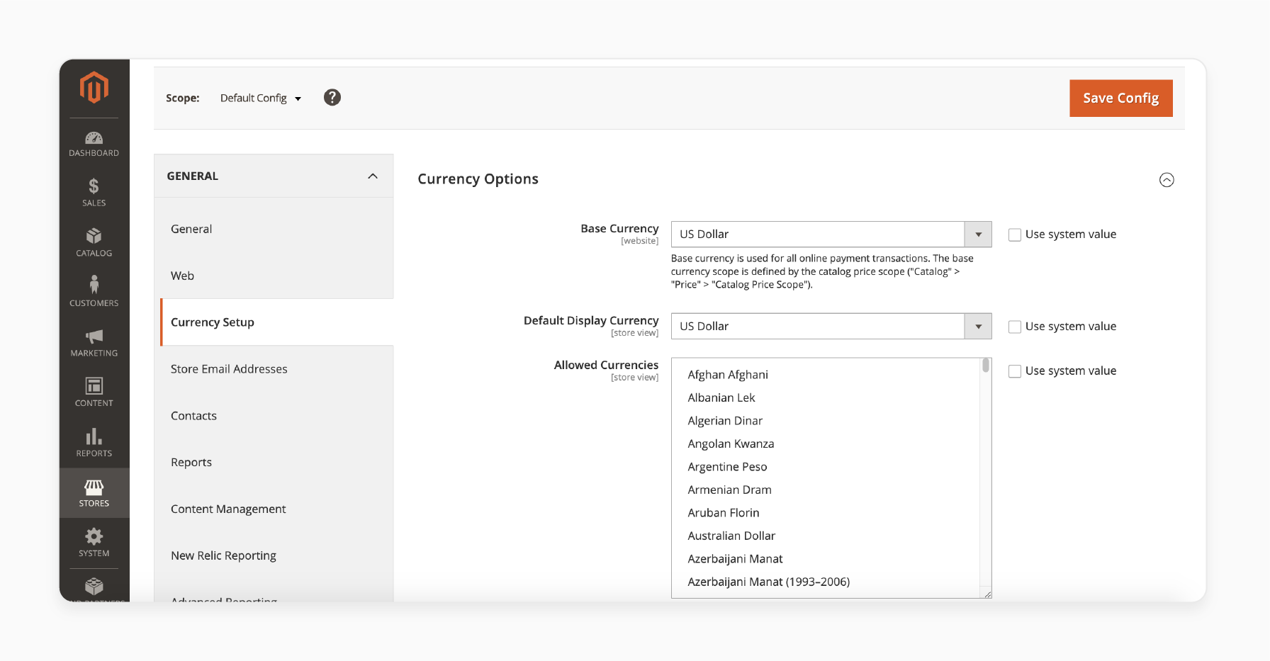Click the Allowed Currencies list scrollbar thumb
Viewport: 1270px width, 661px height.
pos(986,366)
